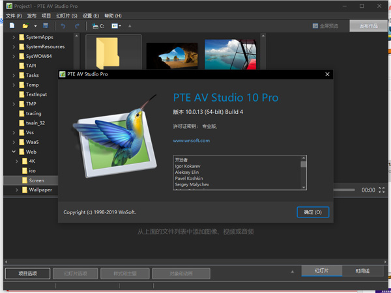Image resolution: width=391 pixels, height=293 pixels.
Task: Select the folder thumbnail in file list
Action: point(113,52)
